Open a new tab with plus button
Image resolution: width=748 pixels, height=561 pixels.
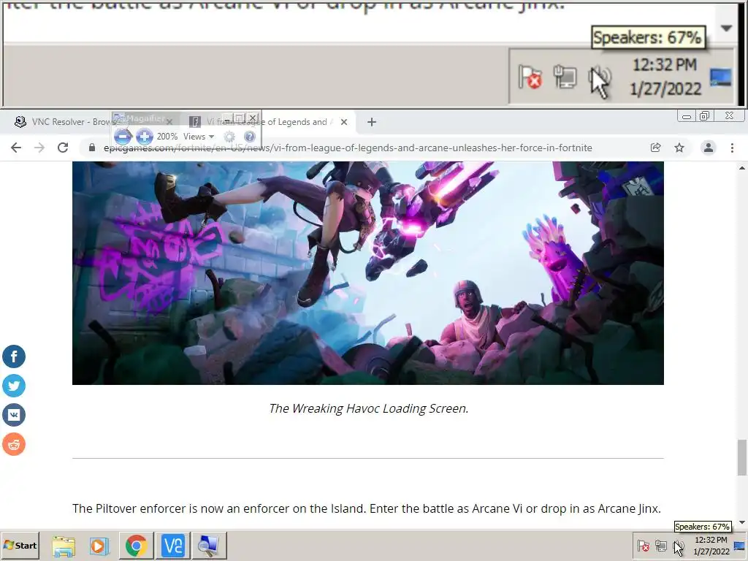372,122
